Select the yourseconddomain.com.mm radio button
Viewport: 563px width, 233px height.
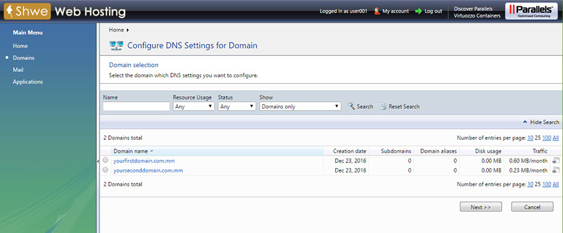[x=105, y=170]
